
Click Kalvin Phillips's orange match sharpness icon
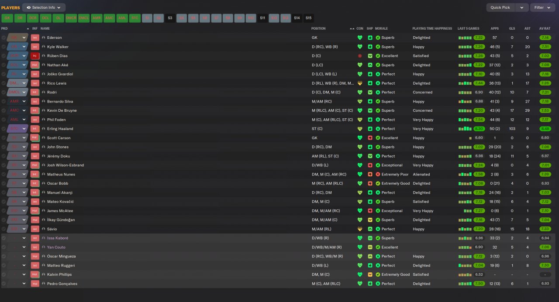(x=370, y=275)
